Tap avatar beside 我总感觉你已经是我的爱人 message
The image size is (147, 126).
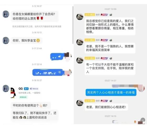[80, 17]
